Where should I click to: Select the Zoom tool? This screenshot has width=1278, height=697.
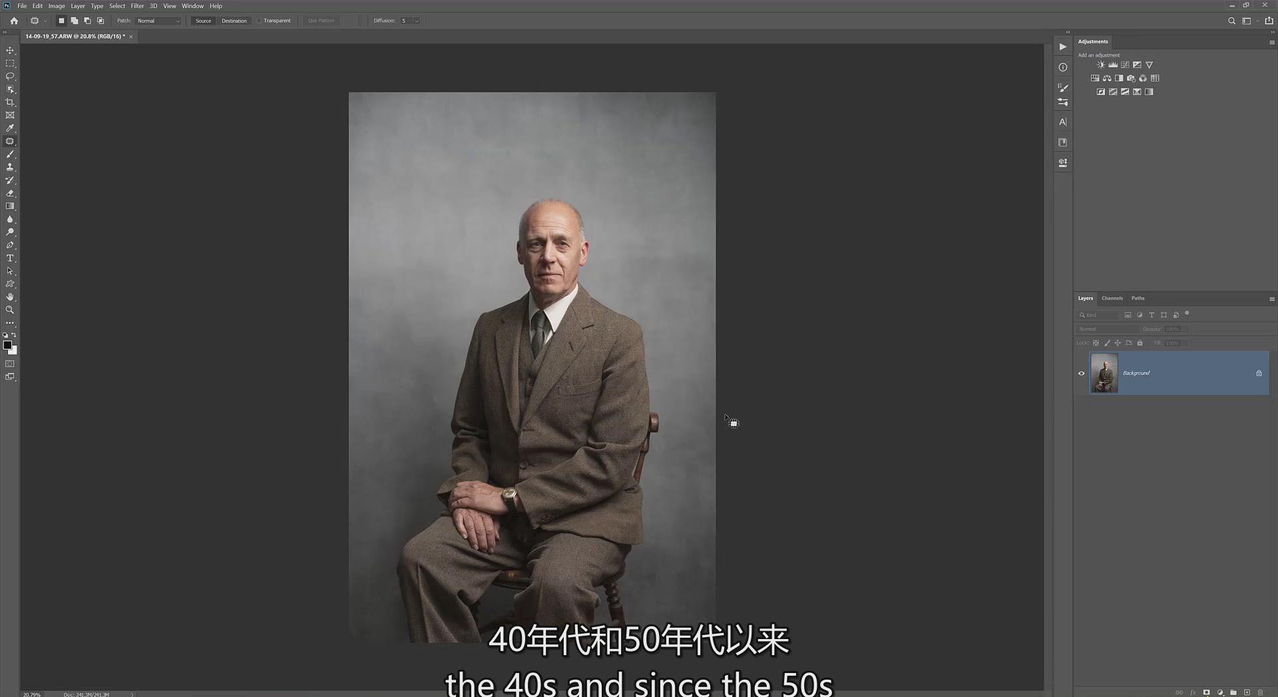[x=10, y=310]
